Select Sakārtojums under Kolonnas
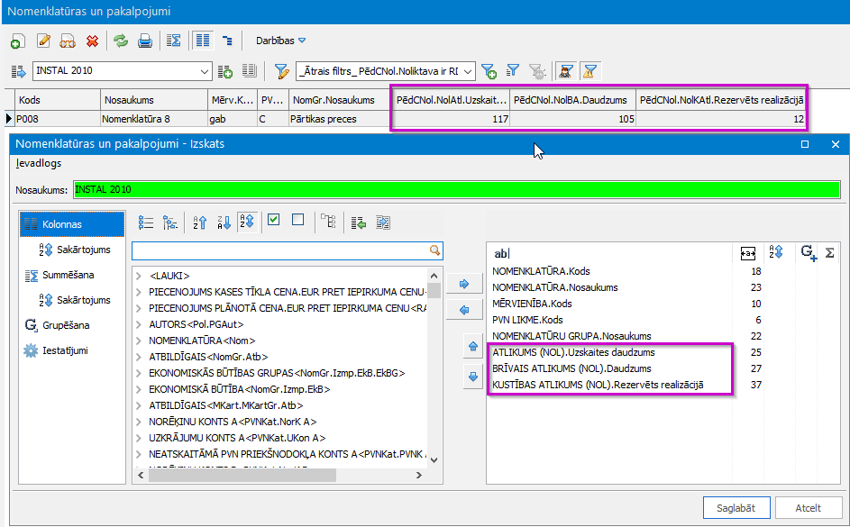Screen dimensions: 850x527 [x=75, y=250]
